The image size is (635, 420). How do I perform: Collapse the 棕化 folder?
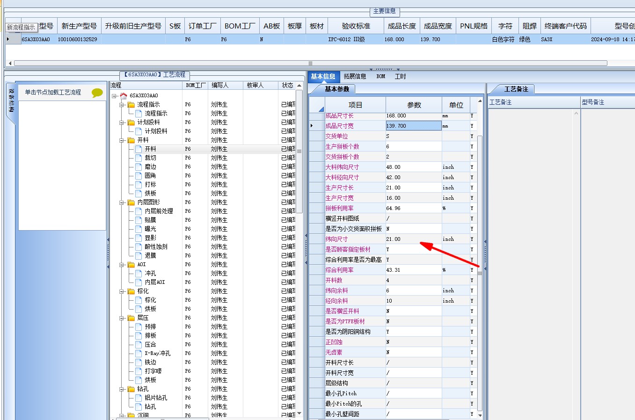click(122, 291)
